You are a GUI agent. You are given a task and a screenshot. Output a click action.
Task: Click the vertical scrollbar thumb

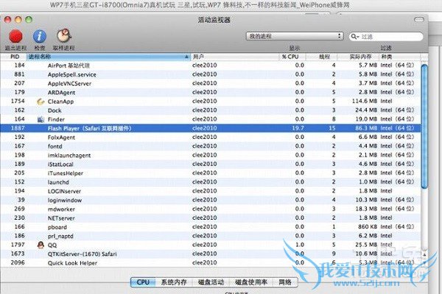(x=424, y=126)
